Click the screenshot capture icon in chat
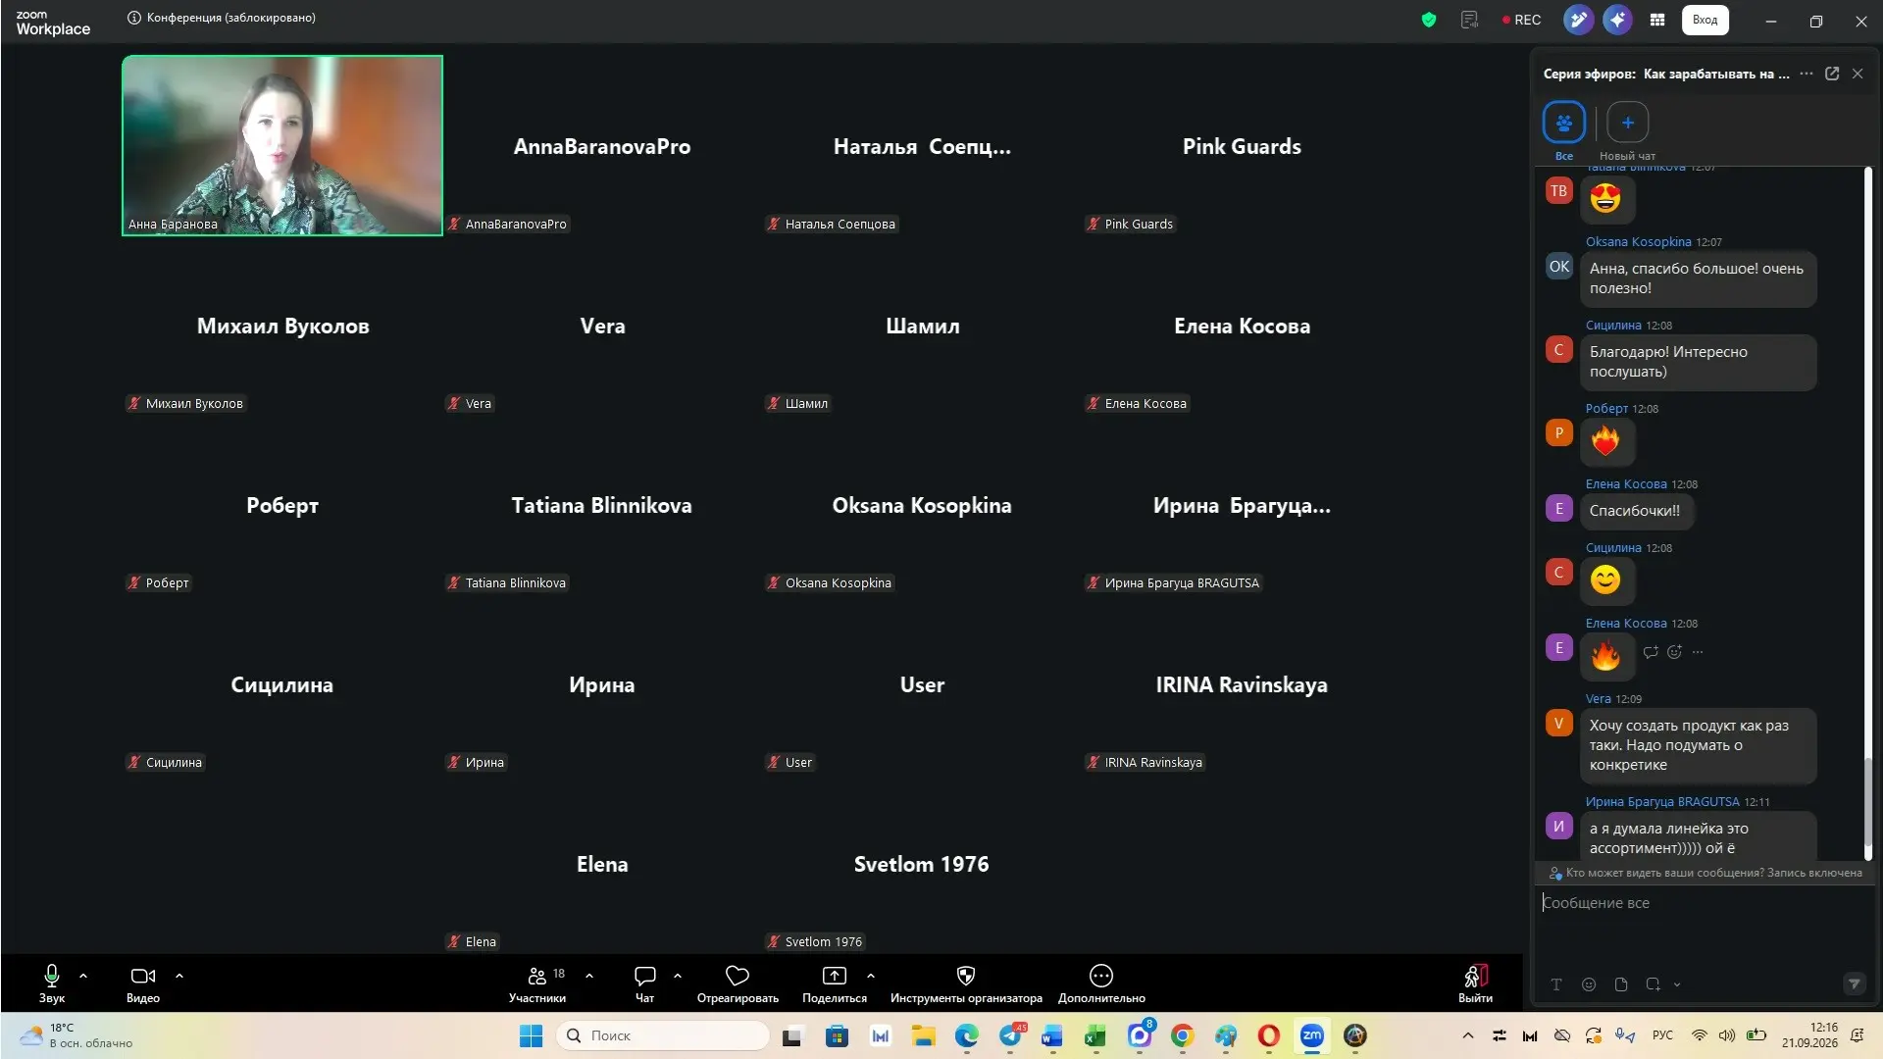 1654,984
